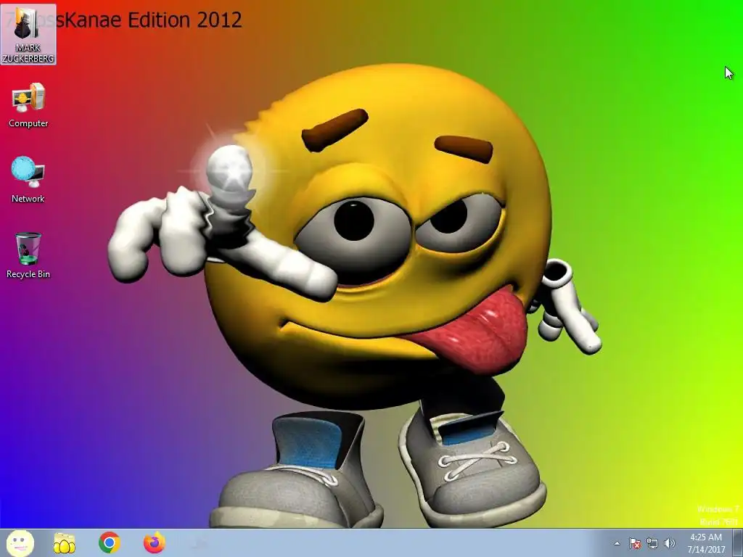The height and width of the screenshot is (557, 743).
Task: Open the network status tray icon
Action: (652, 543)
